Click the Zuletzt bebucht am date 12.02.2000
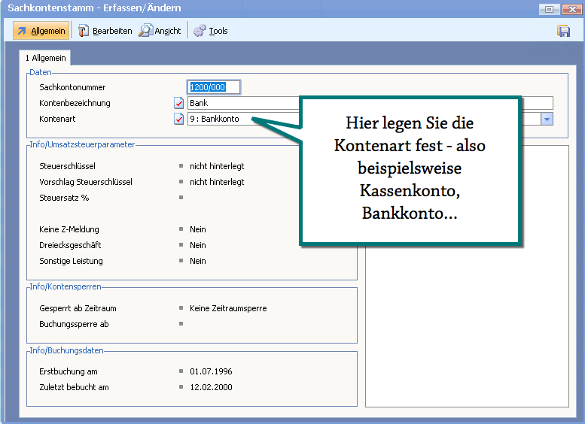Image resolution: width=585 pixels, height=424 pixels. [211, 387]
